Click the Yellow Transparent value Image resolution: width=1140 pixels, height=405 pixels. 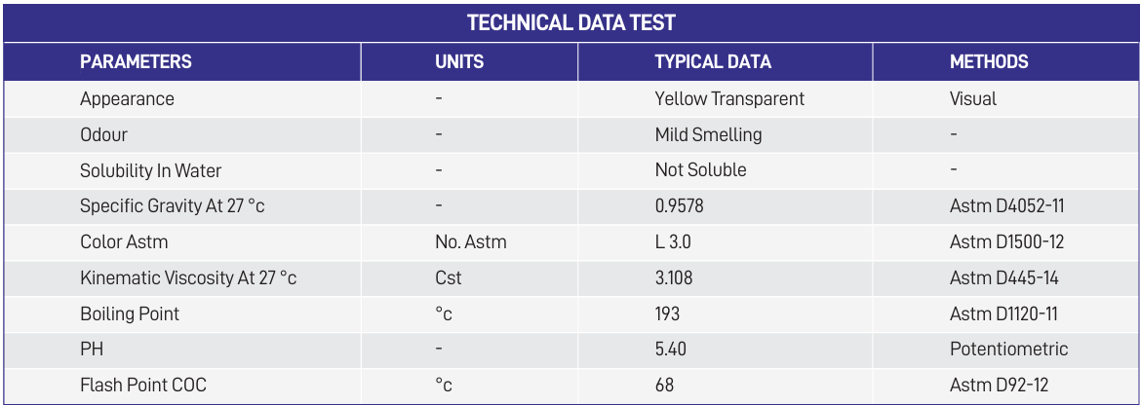(x=729, y=99)
